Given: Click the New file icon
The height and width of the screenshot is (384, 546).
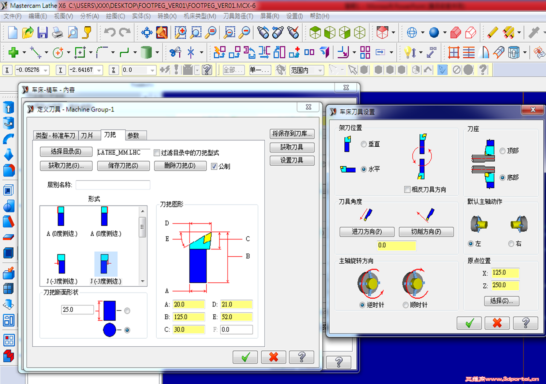Looking at the screenshot, I should coord(12,33).
